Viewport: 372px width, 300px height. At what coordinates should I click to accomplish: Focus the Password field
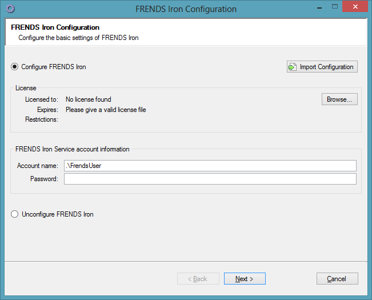pos(210,179)
